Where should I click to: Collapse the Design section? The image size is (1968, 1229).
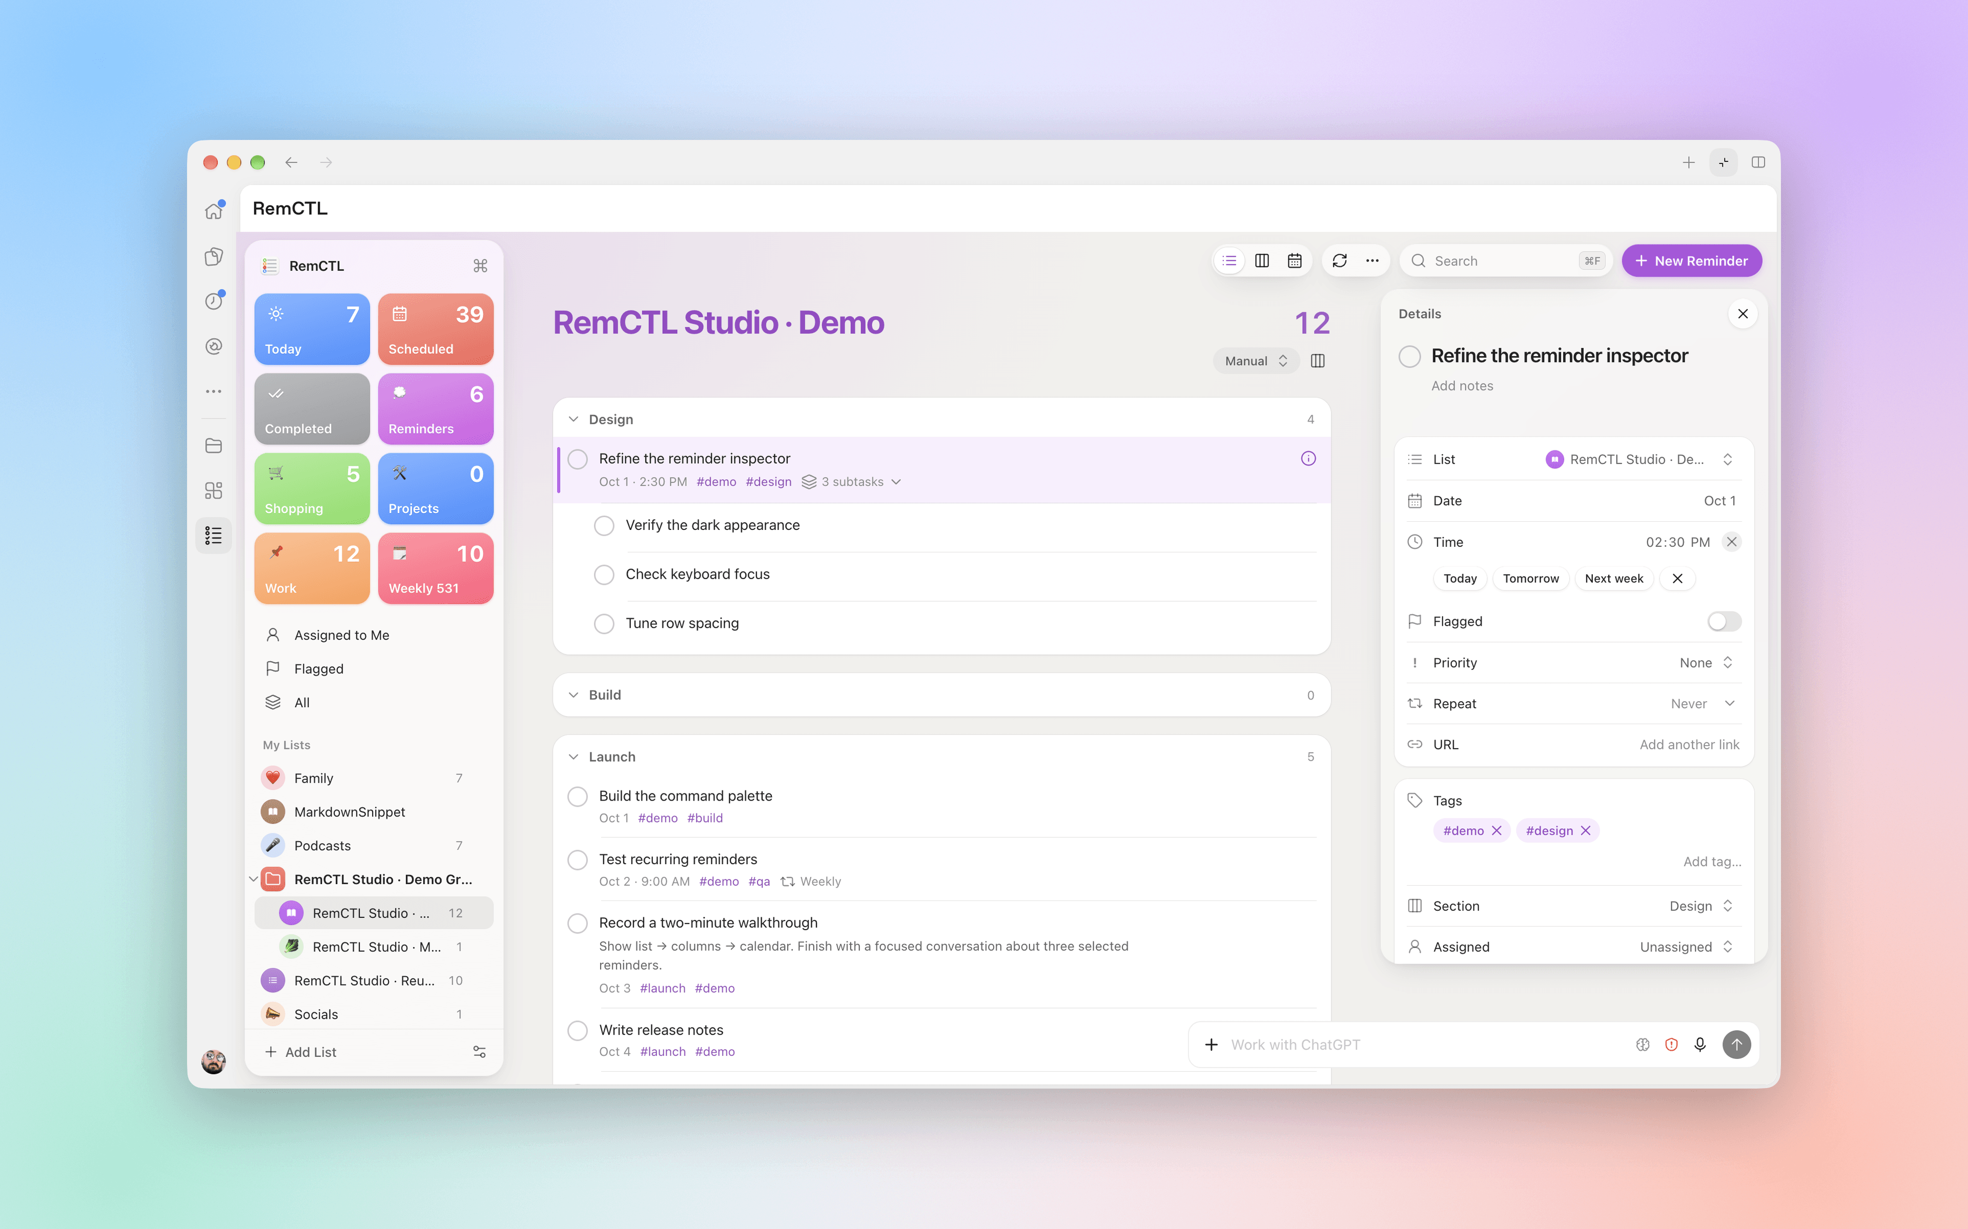pos(573,419)
